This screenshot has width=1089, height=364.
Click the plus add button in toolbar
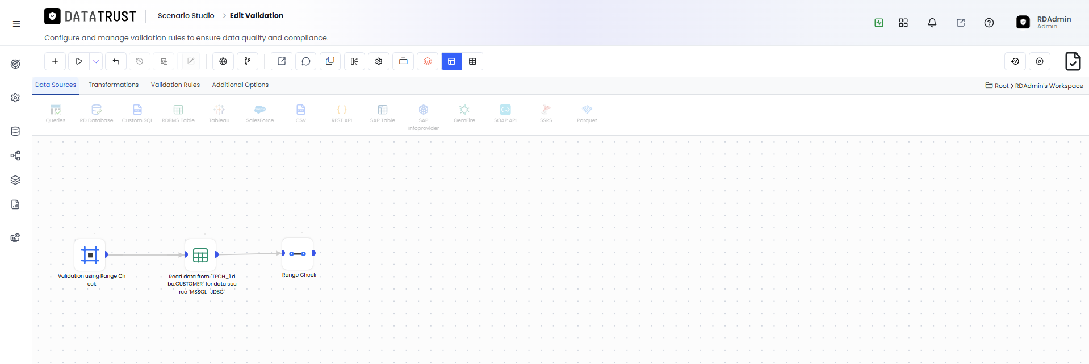(55, 61)
